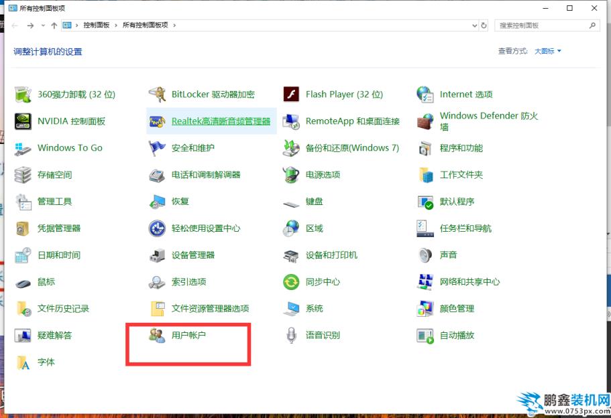
Task: Click the Realtek高清晰音频管理器 icon
Action: [158, 121]
